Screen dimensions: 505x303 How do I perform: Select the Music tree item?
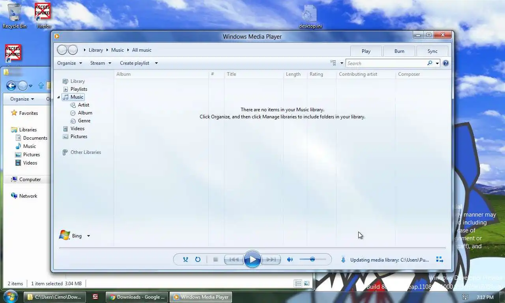73,97
